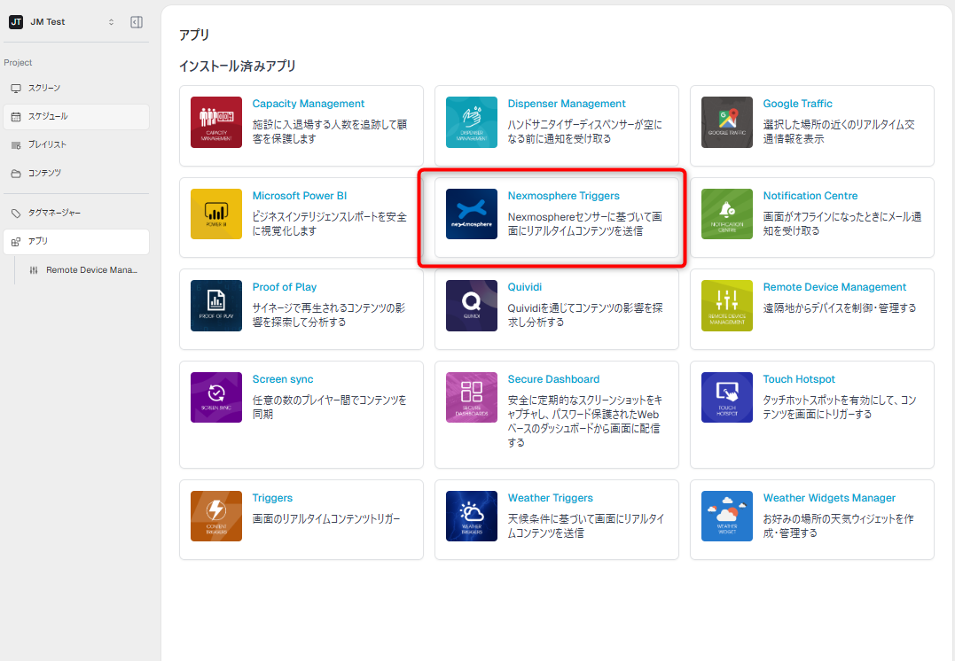This screenshot has width=955, height=661.
Task: Click the description '遠隔地からデバイスを制御・管理する'
Action: coord(839,308)
